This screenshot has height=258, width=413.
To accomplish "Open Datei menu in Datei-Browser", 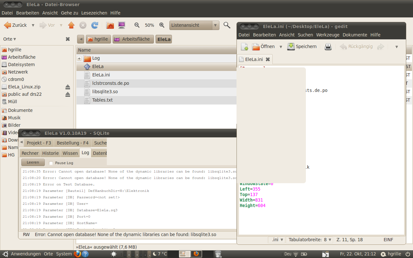I will [7, 13].
